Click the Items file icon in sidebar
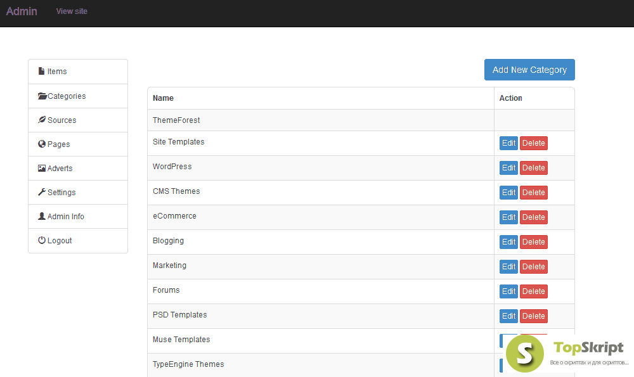 coord(41,71)
